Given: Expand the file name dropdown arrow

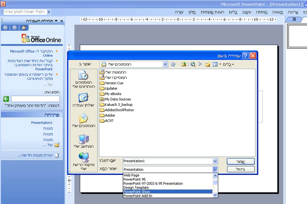Looking at the screenshot, I should point(215,161).
